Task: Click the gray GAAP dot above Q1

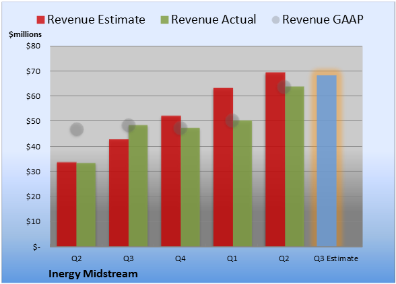Action: click(232, 120)
